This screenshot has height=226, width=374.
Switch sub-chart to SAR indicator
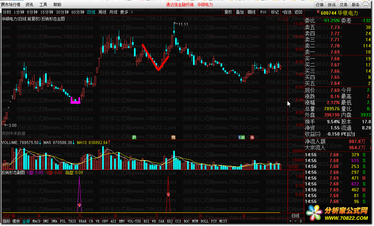click(162, 221)
